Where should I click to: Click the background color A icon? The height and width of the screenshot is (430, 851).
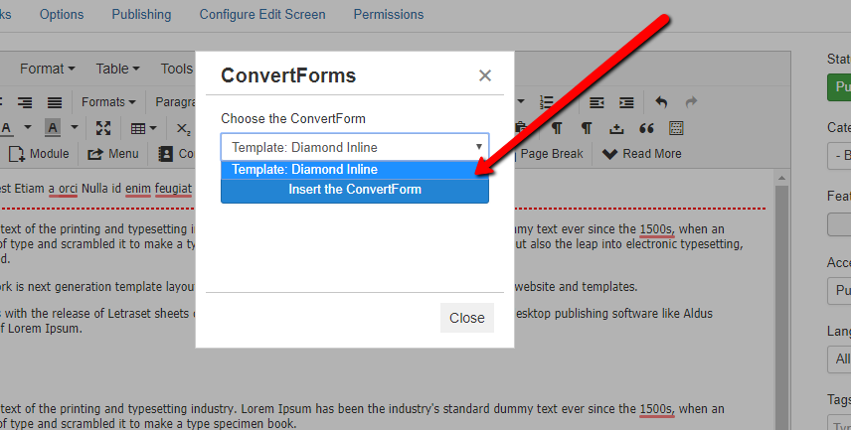pos(53,128)
